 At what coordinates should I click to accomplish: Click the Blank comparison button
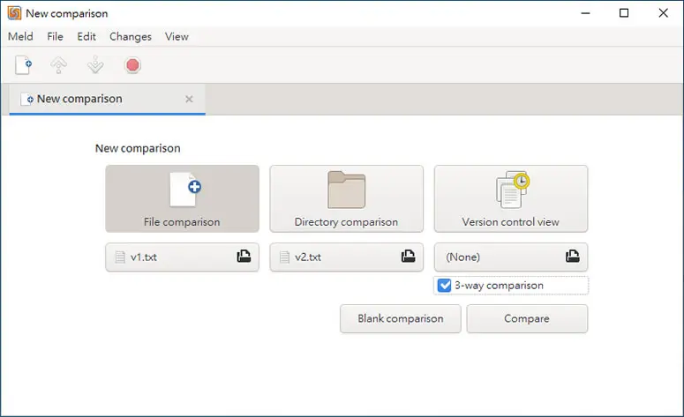click(x=401, y=319)
